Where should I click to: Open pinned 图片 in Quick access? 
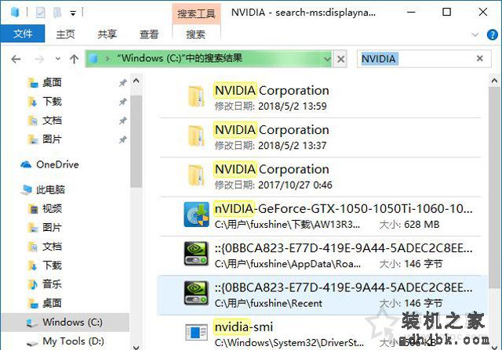(x=52, y=139)
